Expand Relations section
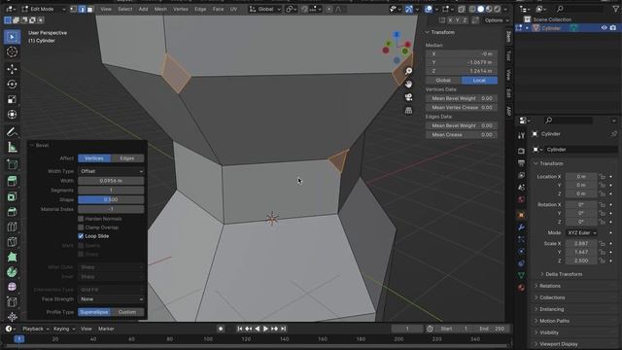 [x=549, y=286]
